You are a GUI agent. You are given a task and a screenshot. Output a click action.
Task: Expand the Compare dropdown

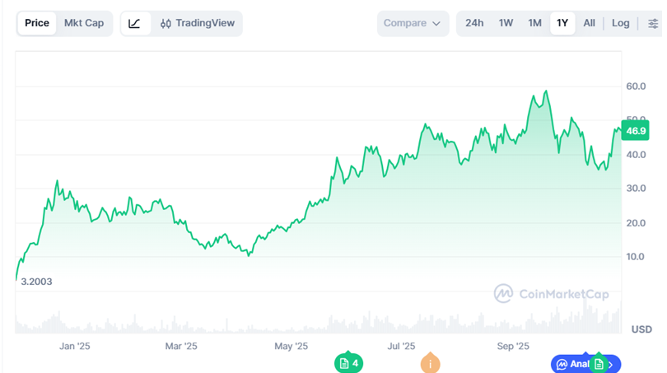413,23
